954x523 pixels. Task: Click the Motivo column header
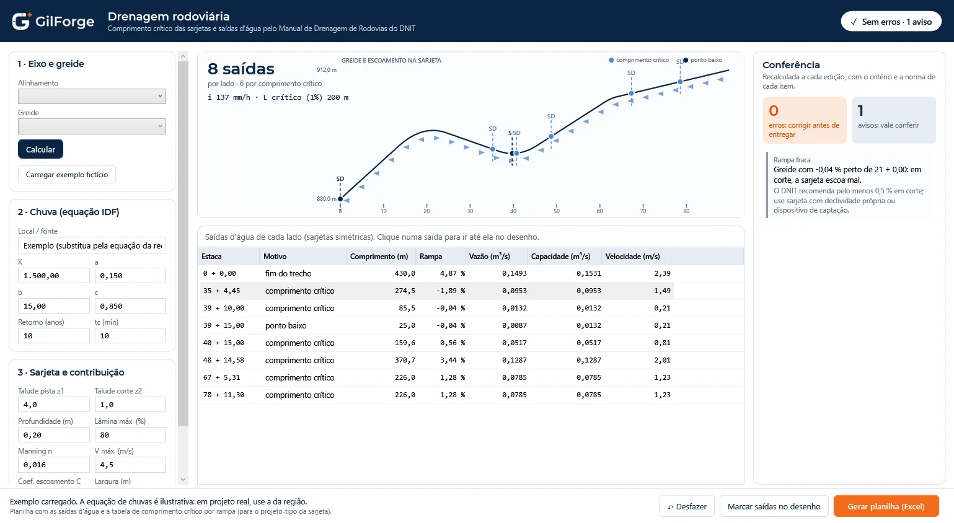pos(303,256)
